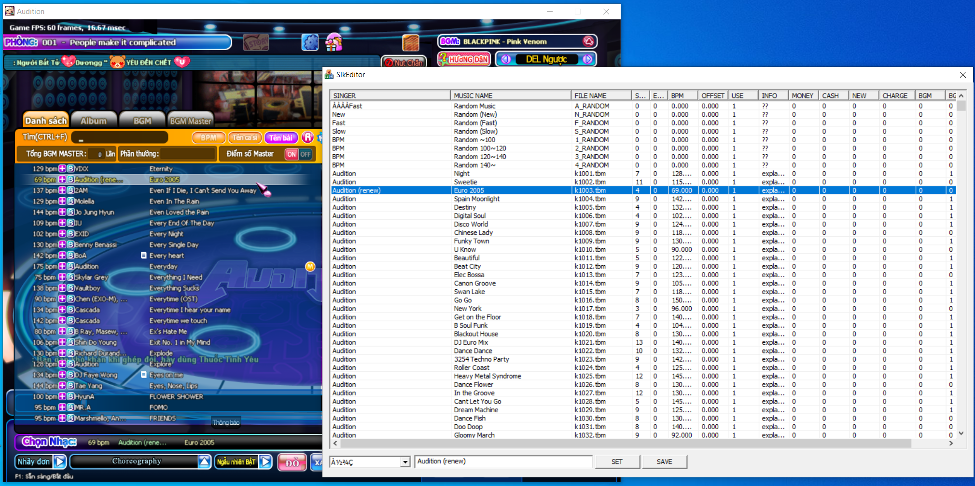Click the B icon on Vaultboy row
Screen dimensions: 975x486
coord(70,288)
